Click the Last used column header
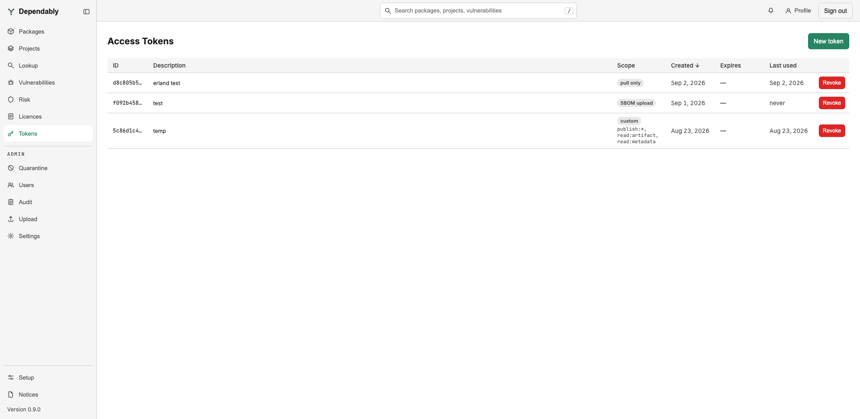This screenshot has height=419, width=860. pyautogui.click(x=783, y=65)
